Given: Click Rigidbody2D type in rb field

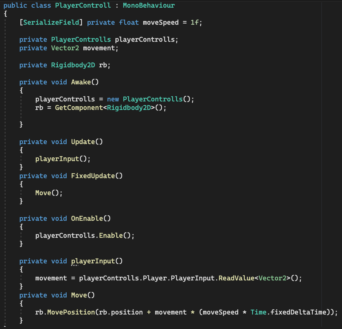Looking at the screenshot, I should click(73, 65).
